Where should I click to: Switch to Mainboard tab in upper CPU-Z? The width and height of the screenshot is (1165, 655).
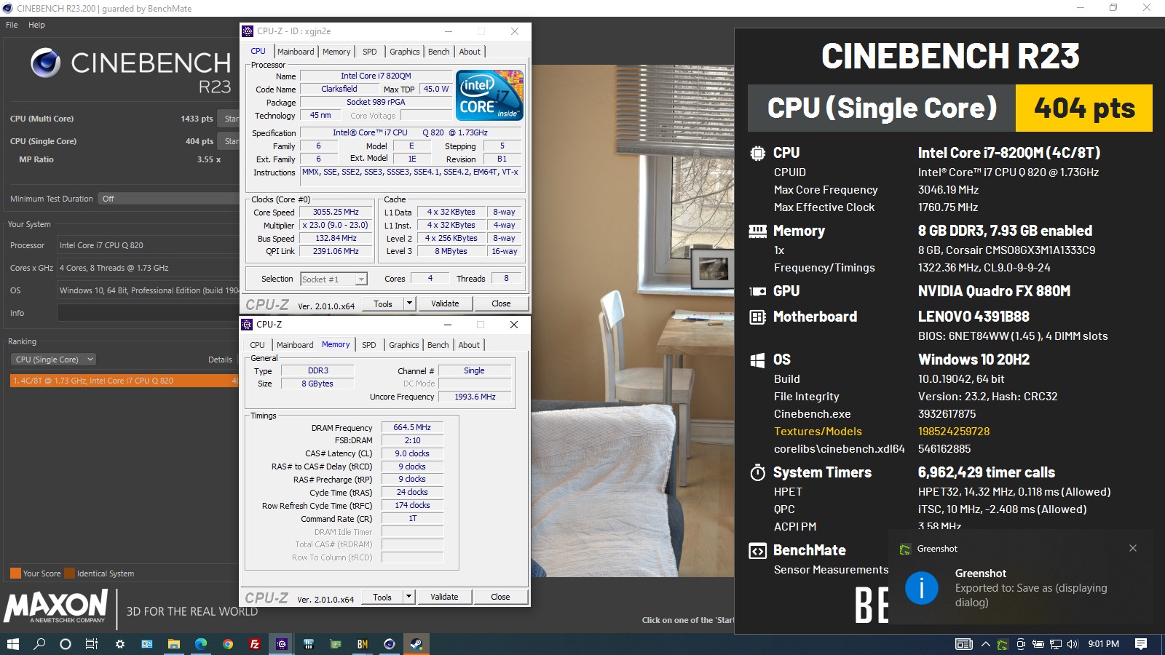pyautogui.click(x=296, y=52)
